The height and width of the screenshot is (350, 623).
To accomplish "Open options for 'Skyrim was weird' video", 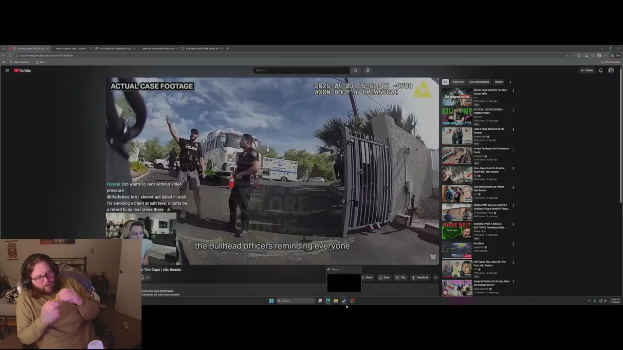I will 513,90.
